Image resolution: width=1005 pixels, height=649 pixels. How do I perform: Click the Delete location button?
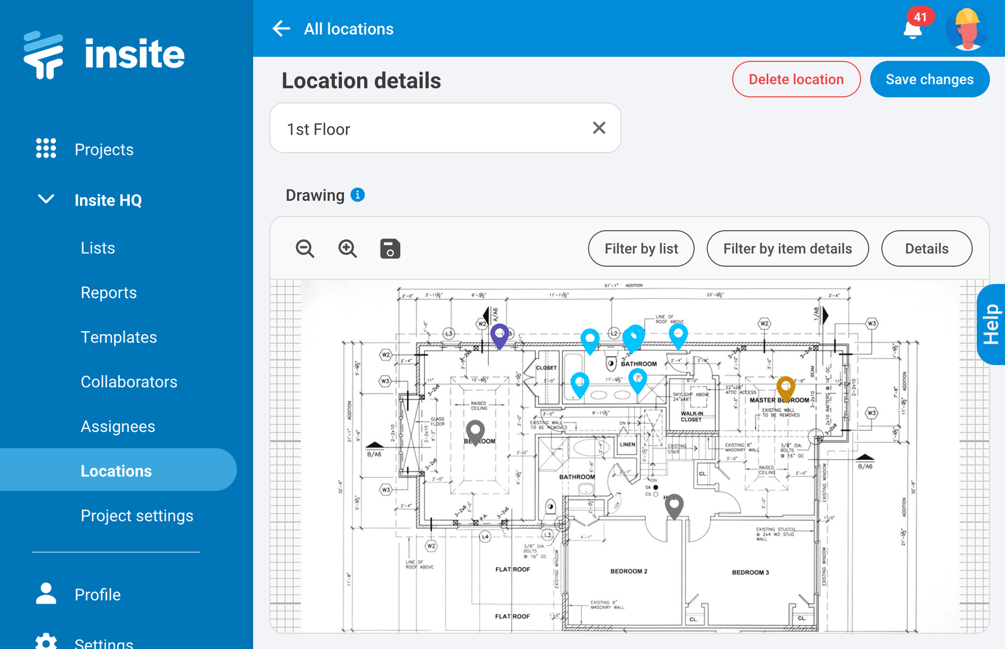coord(796,79)
